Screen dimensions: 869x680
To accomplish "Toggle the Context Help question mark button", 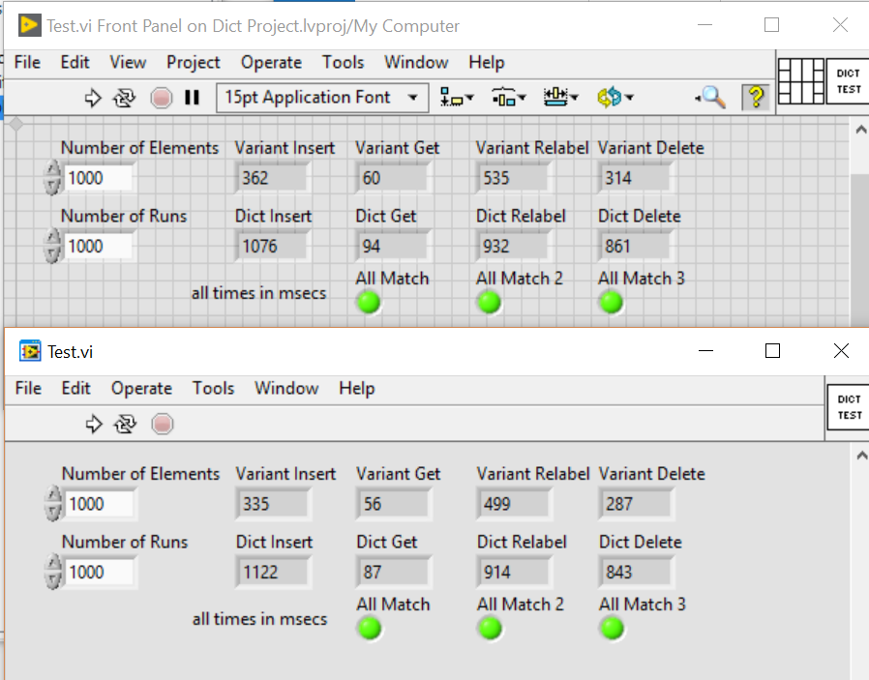I will click(x=756, y=98).
